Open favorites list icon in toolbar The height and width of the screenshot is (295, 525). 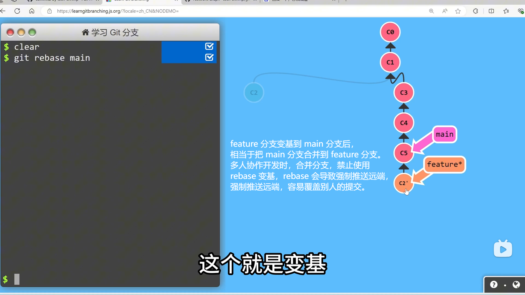pos(506,11)
